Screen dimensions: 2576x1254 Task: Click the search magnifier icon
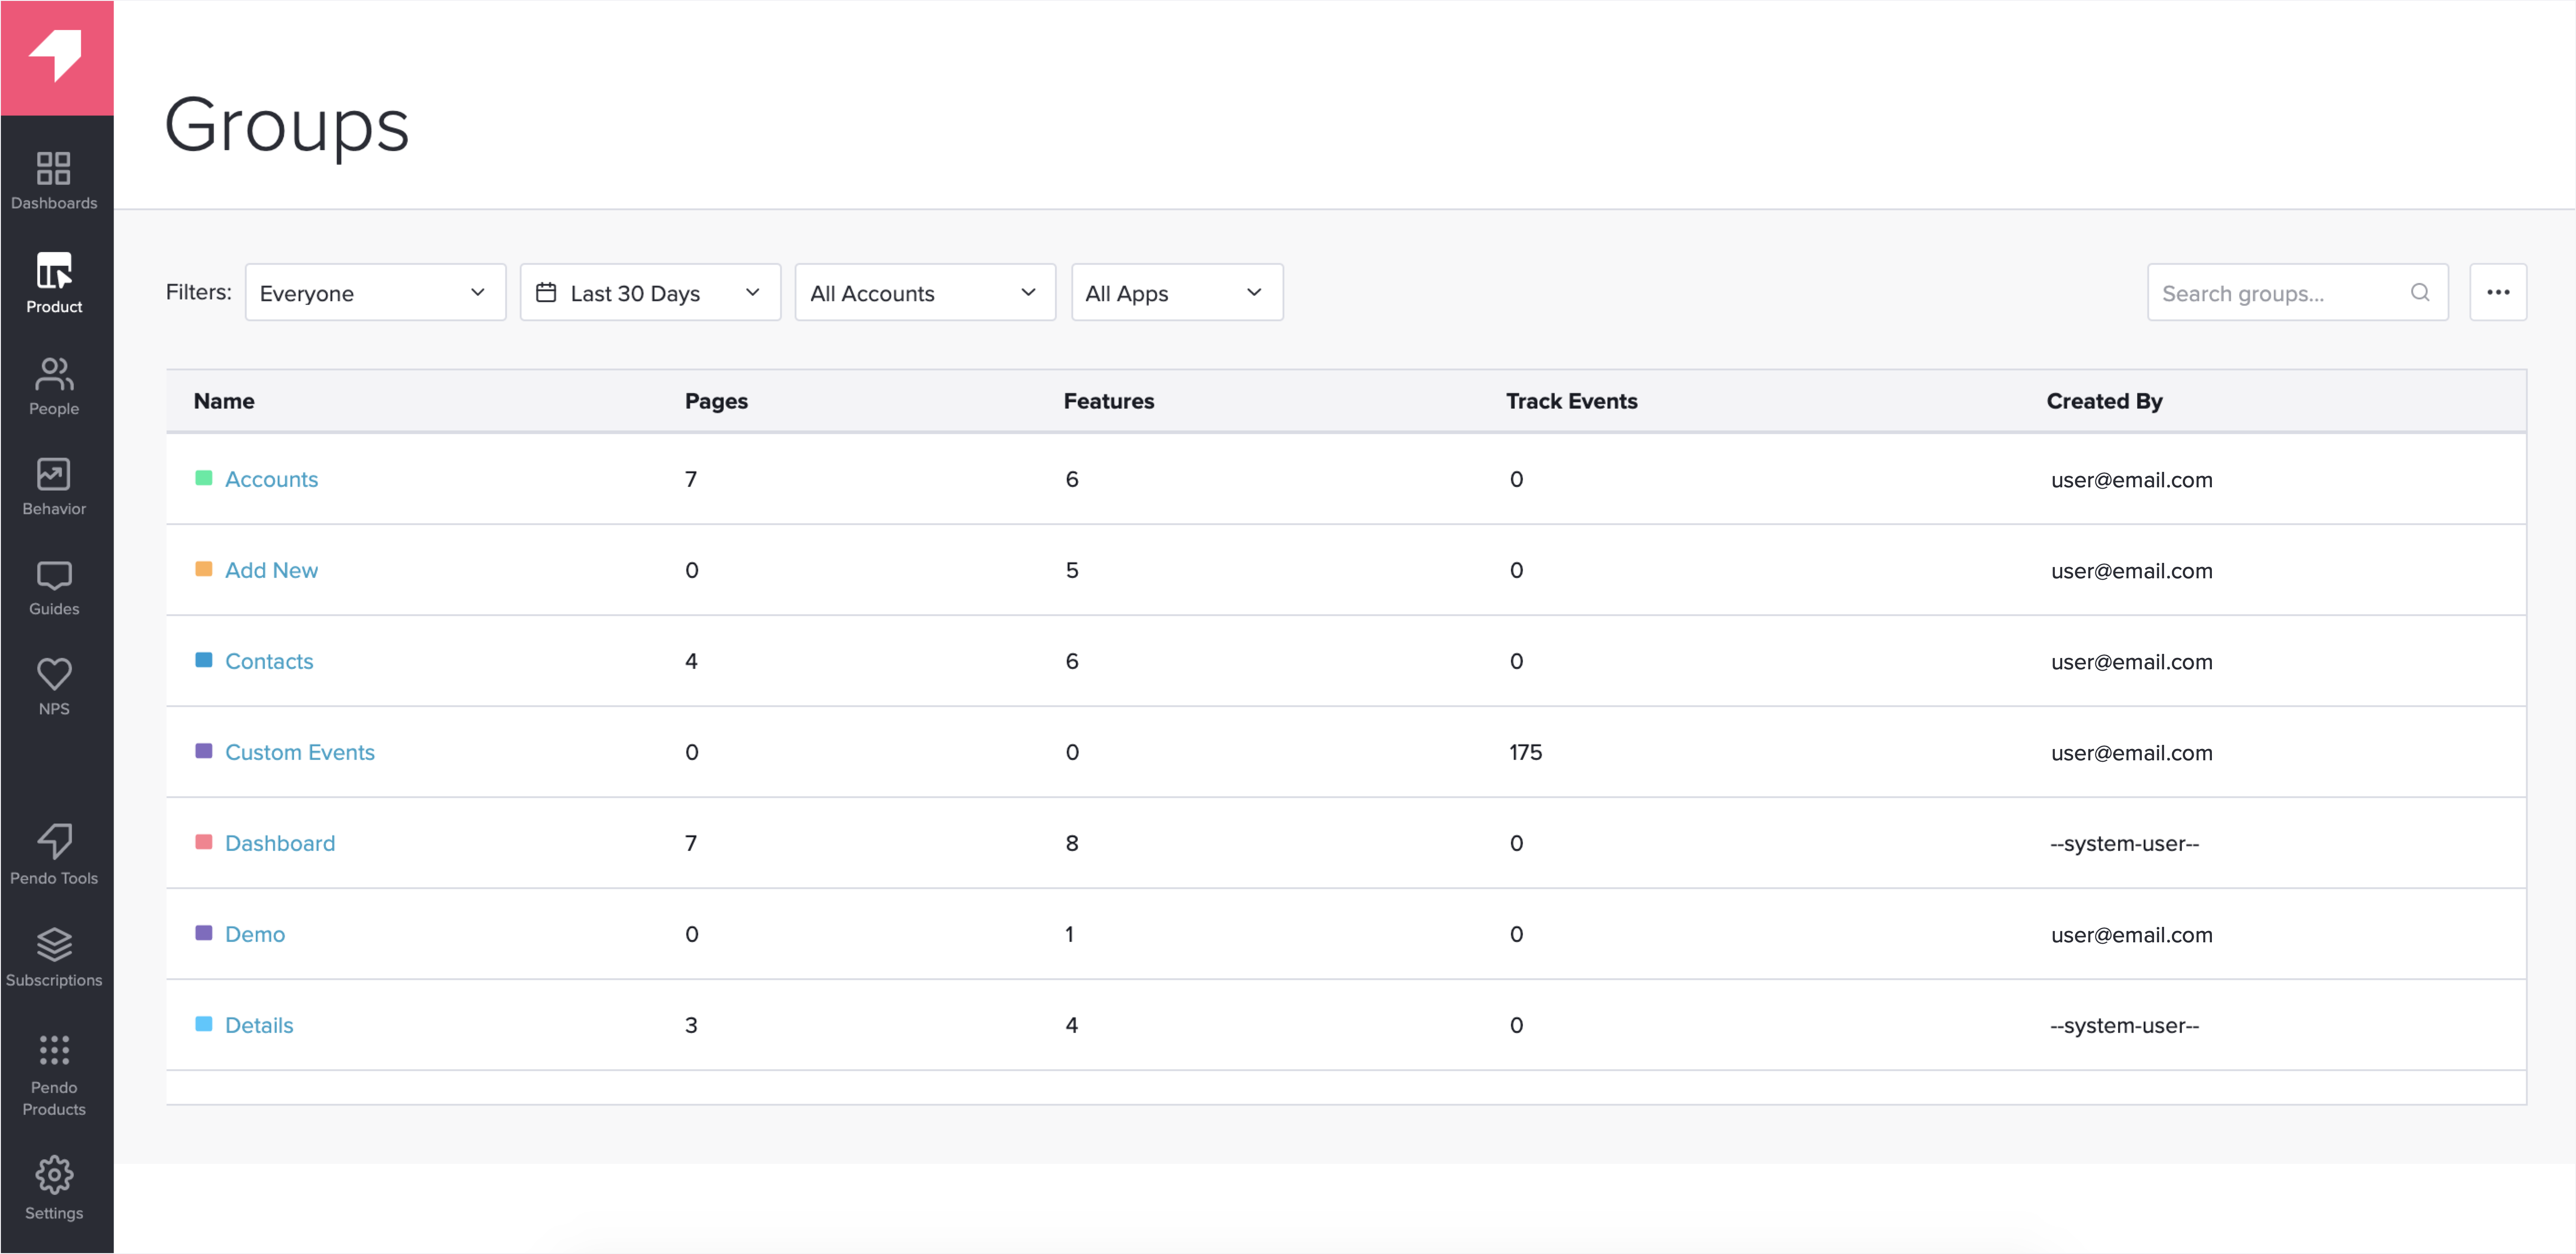[2420, 292]
